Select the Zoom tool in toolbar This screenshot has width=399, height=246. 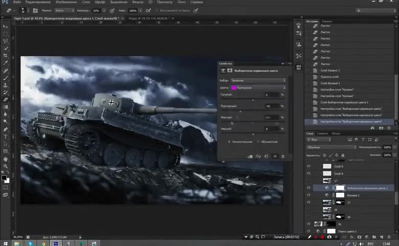6,167
